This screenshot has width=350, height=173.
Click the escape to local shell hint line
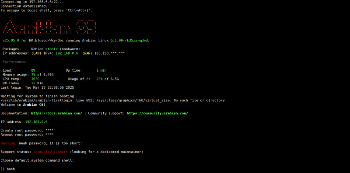pos(46,10)
